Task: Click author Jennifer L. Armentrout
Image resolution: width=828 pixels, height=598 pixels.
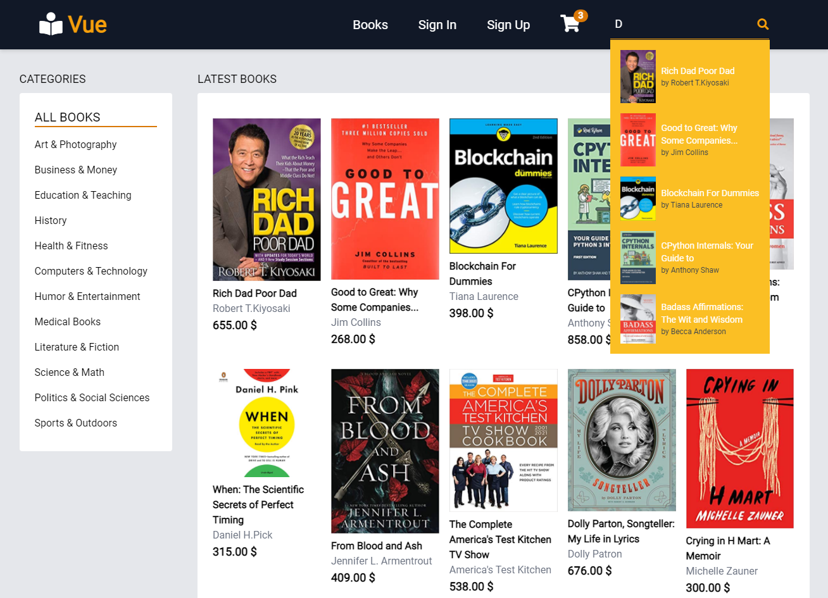Action: click(x=382, y=561)
